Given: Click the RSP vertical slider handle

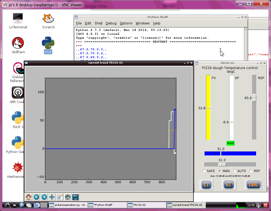Looking at the screenshot, I should point(254,98).
